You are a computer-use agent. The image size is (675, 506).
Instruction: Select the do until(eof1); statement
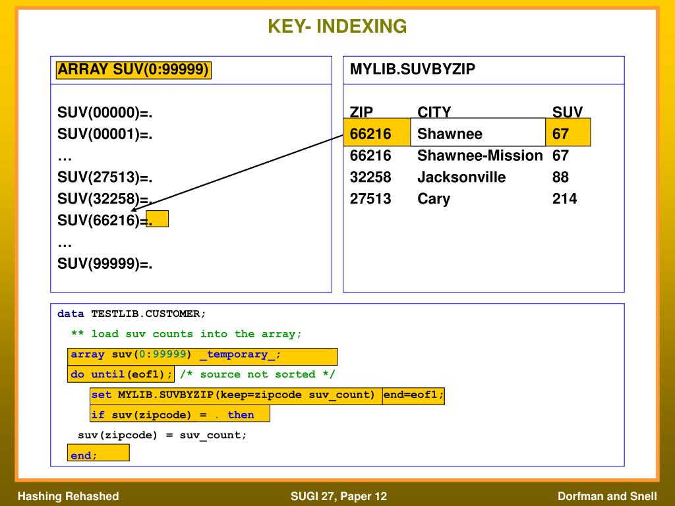121,374
